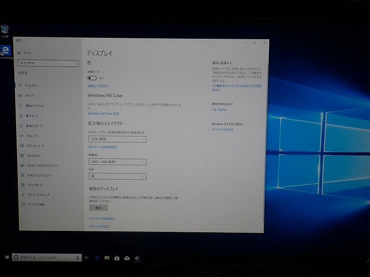This screenshot has height=277, width=370.
Task: Click Send feedback (フィードバックの送信) link
Action: [222, 130]
